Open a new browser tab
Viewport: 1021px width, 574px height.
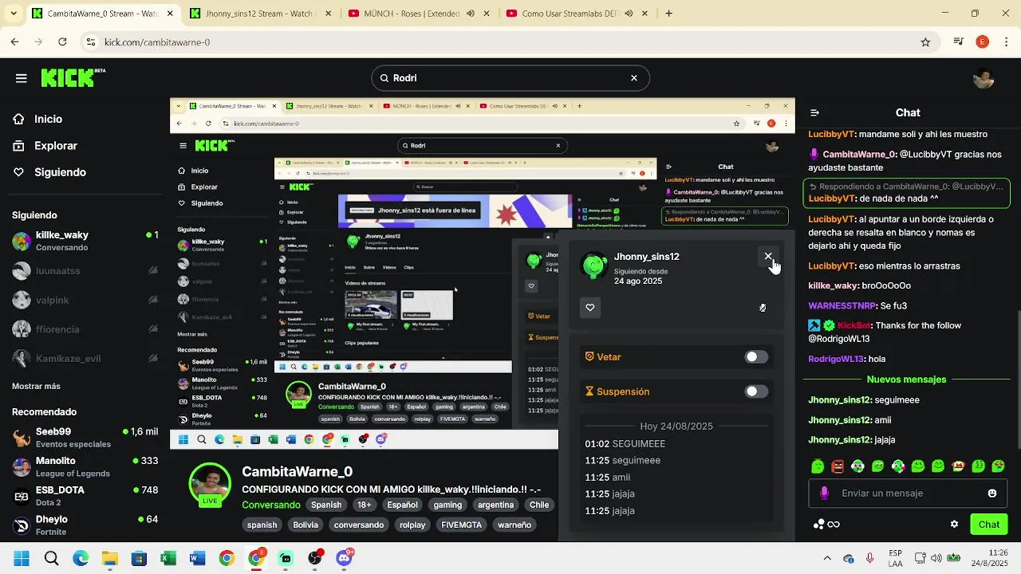[x=669, y=14]
